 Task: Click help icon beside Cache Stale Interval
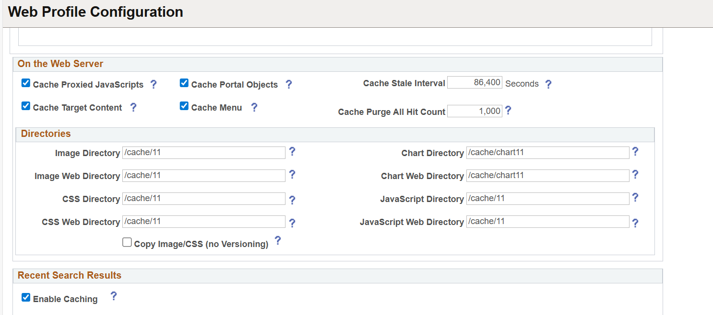(548, 84)
